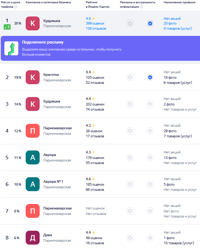Open the 136 отзывов link
The height and width of the screenshot is (249, 200).
pyautogui.click(x=96, y=29)
